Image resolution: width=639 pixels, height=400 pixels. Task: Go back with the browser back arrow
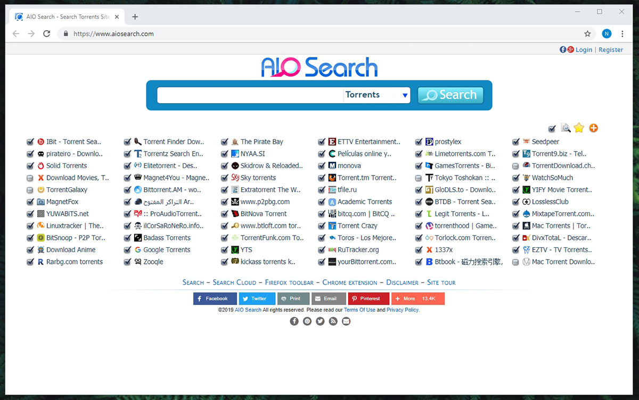[16, 34]
